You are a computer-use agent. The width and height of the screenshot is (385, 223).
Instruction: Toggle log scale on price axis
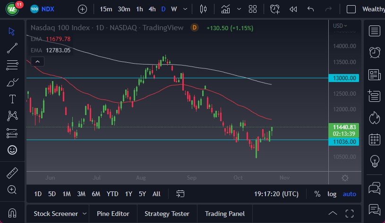pos(332,194)
